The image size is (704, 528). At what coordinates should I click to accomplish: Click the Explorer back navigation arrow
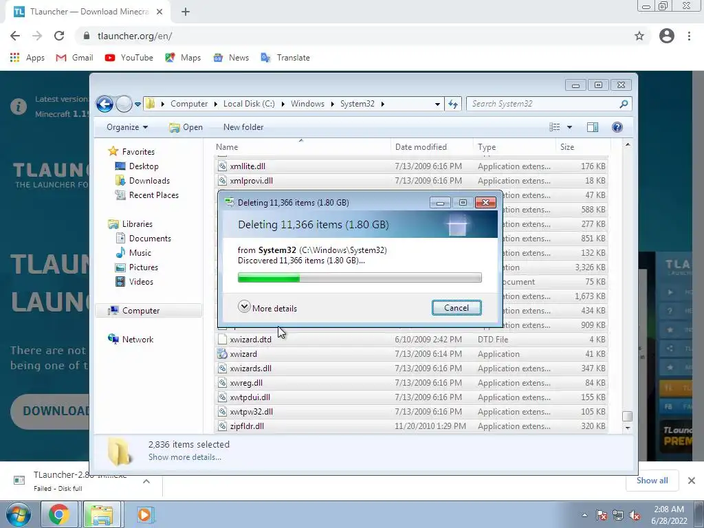(104, 104)
